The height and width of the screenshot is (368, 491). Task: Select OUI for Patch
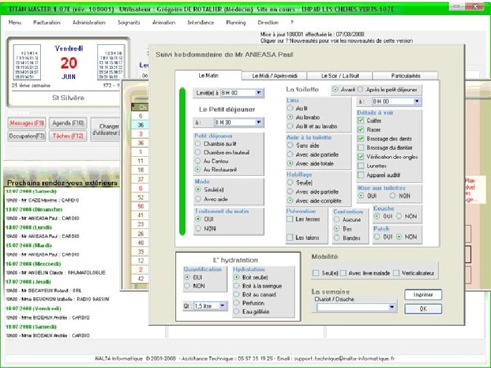[377, 236]
